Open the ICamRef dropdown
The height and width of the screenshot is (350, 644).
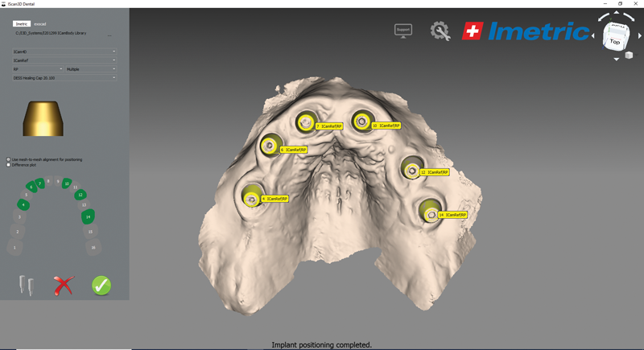[x=64, y=60]
